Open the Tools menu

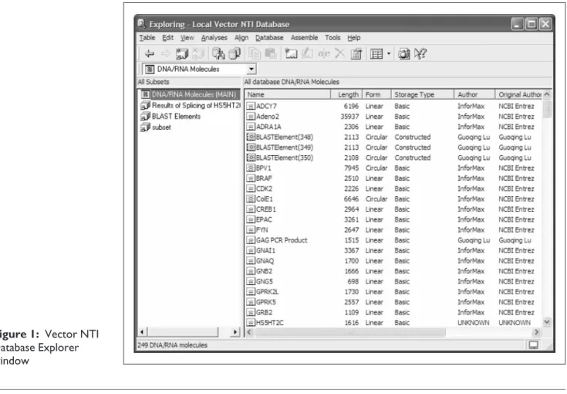click(332, 38)
